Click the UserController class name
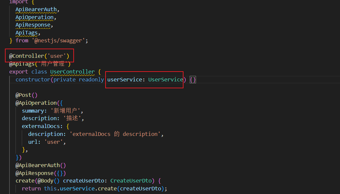 click(x=72, y=72)
